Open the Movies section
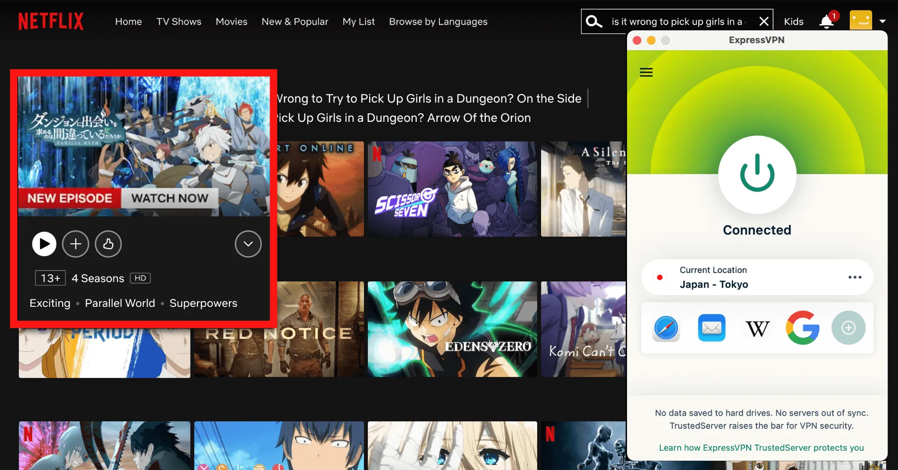The width and height of the screenshot is (898, 470). click(x=232, y=21)
